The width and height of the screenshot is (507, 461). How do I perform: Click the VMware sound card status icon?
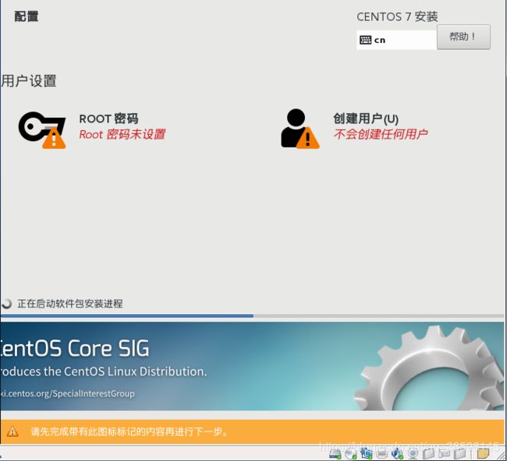397,453
